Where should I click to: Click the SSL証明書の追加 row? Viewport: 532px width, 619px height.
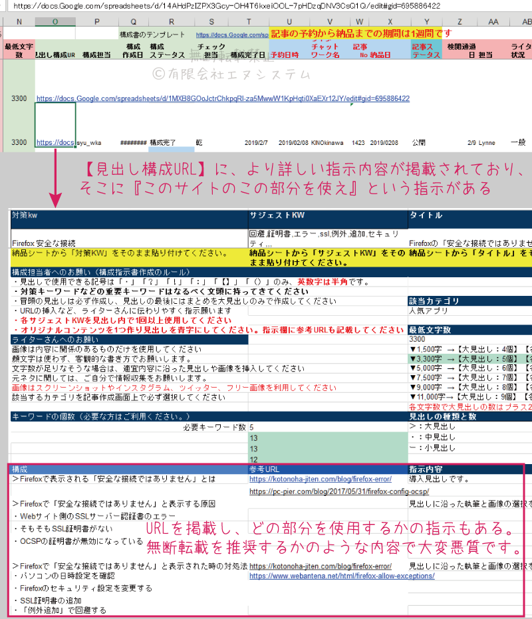[48, 600]
